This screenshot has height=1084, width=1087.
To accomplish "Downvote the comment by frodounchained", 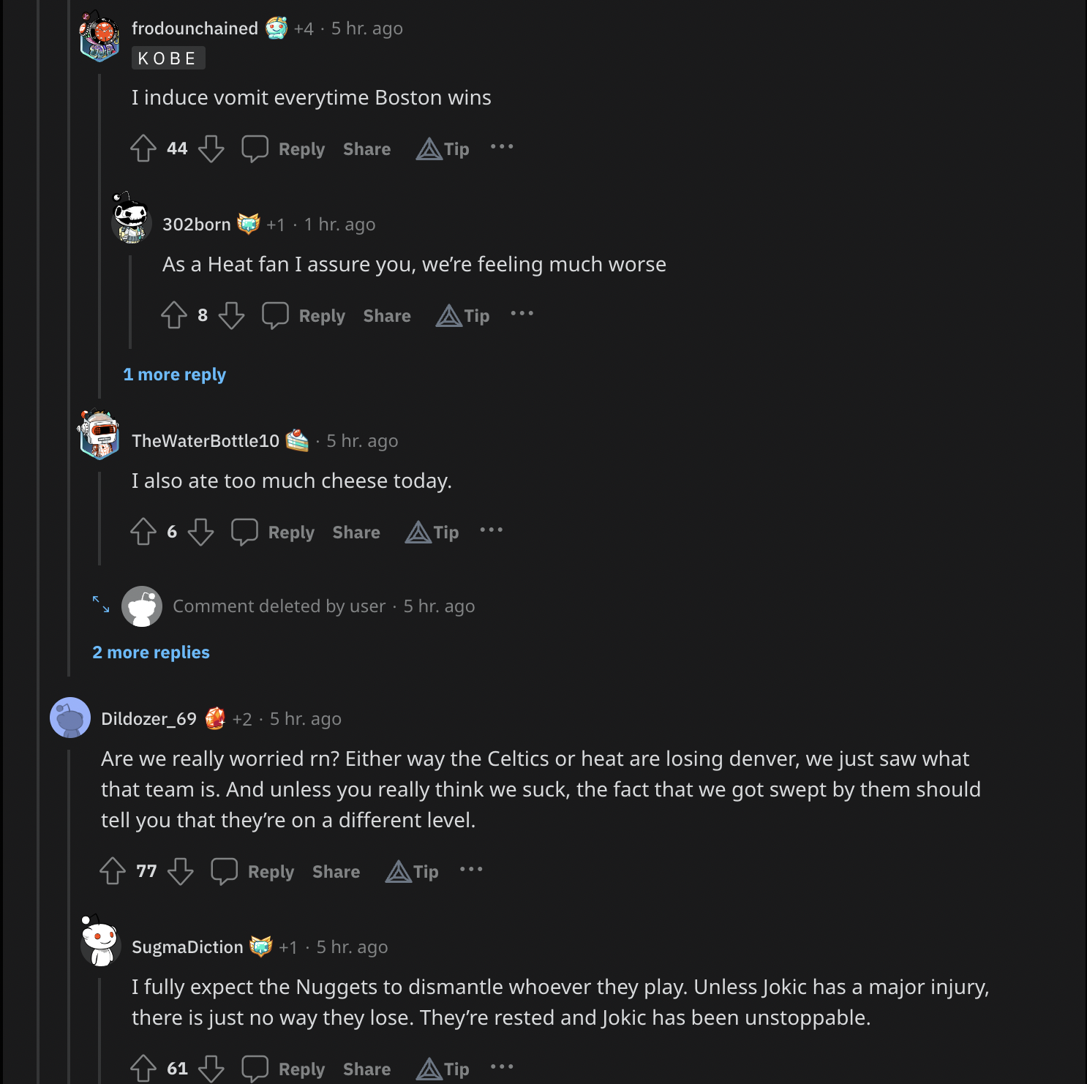I will [211, 148].
